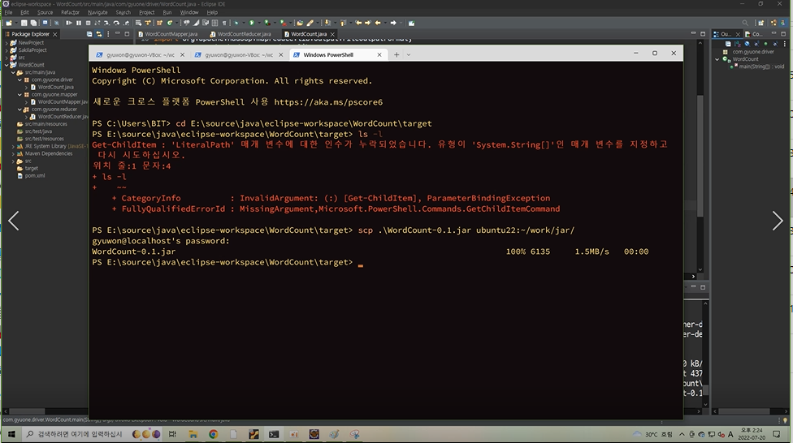Open the terminal app on the taskbar
Image resolution: width=793 pixels, height=443 pixels.
[274, 434]
